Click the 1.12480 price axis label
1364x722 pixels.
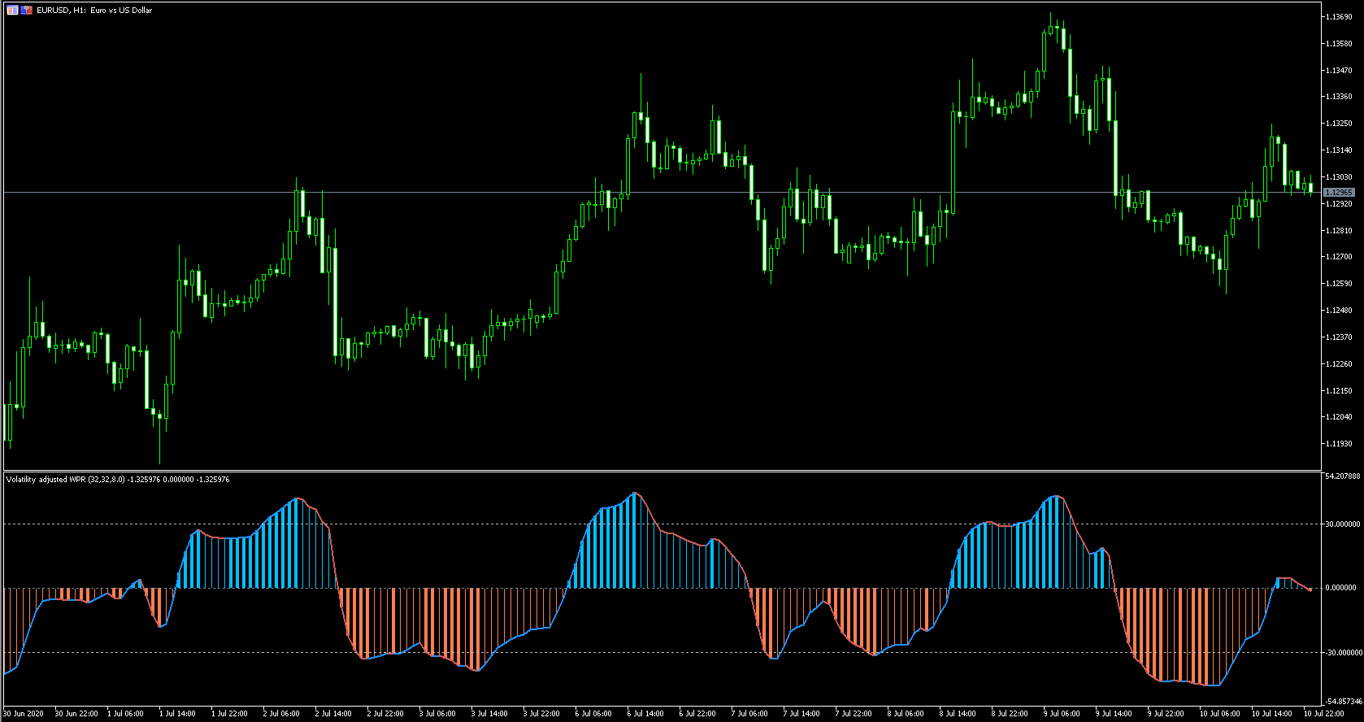point(1339,311)
